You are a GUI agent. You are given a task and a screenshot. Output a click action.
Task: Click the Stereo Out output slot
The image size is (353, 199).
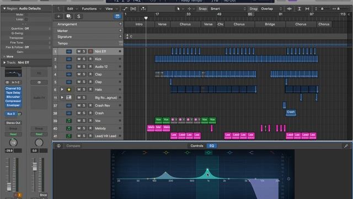13,123
